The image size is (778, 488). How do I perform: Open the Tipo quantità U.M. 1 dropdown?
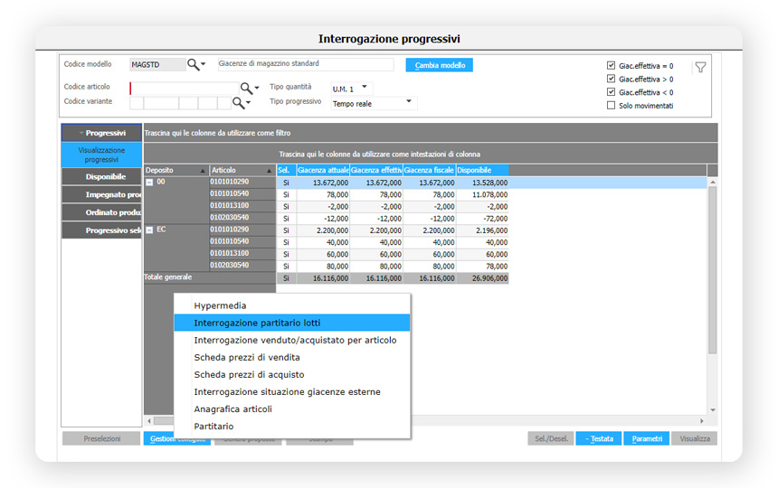pos(365,87)
